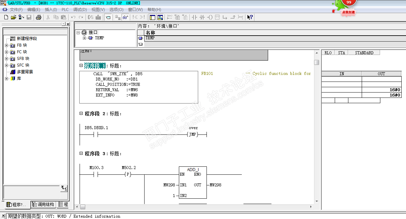Open the 帮助(H) menu

point(154,10)
